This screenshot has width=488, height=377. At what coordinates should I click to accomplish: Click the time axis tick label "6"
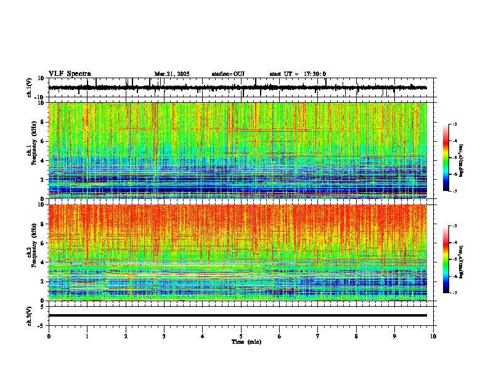click(x=280, y=336)
